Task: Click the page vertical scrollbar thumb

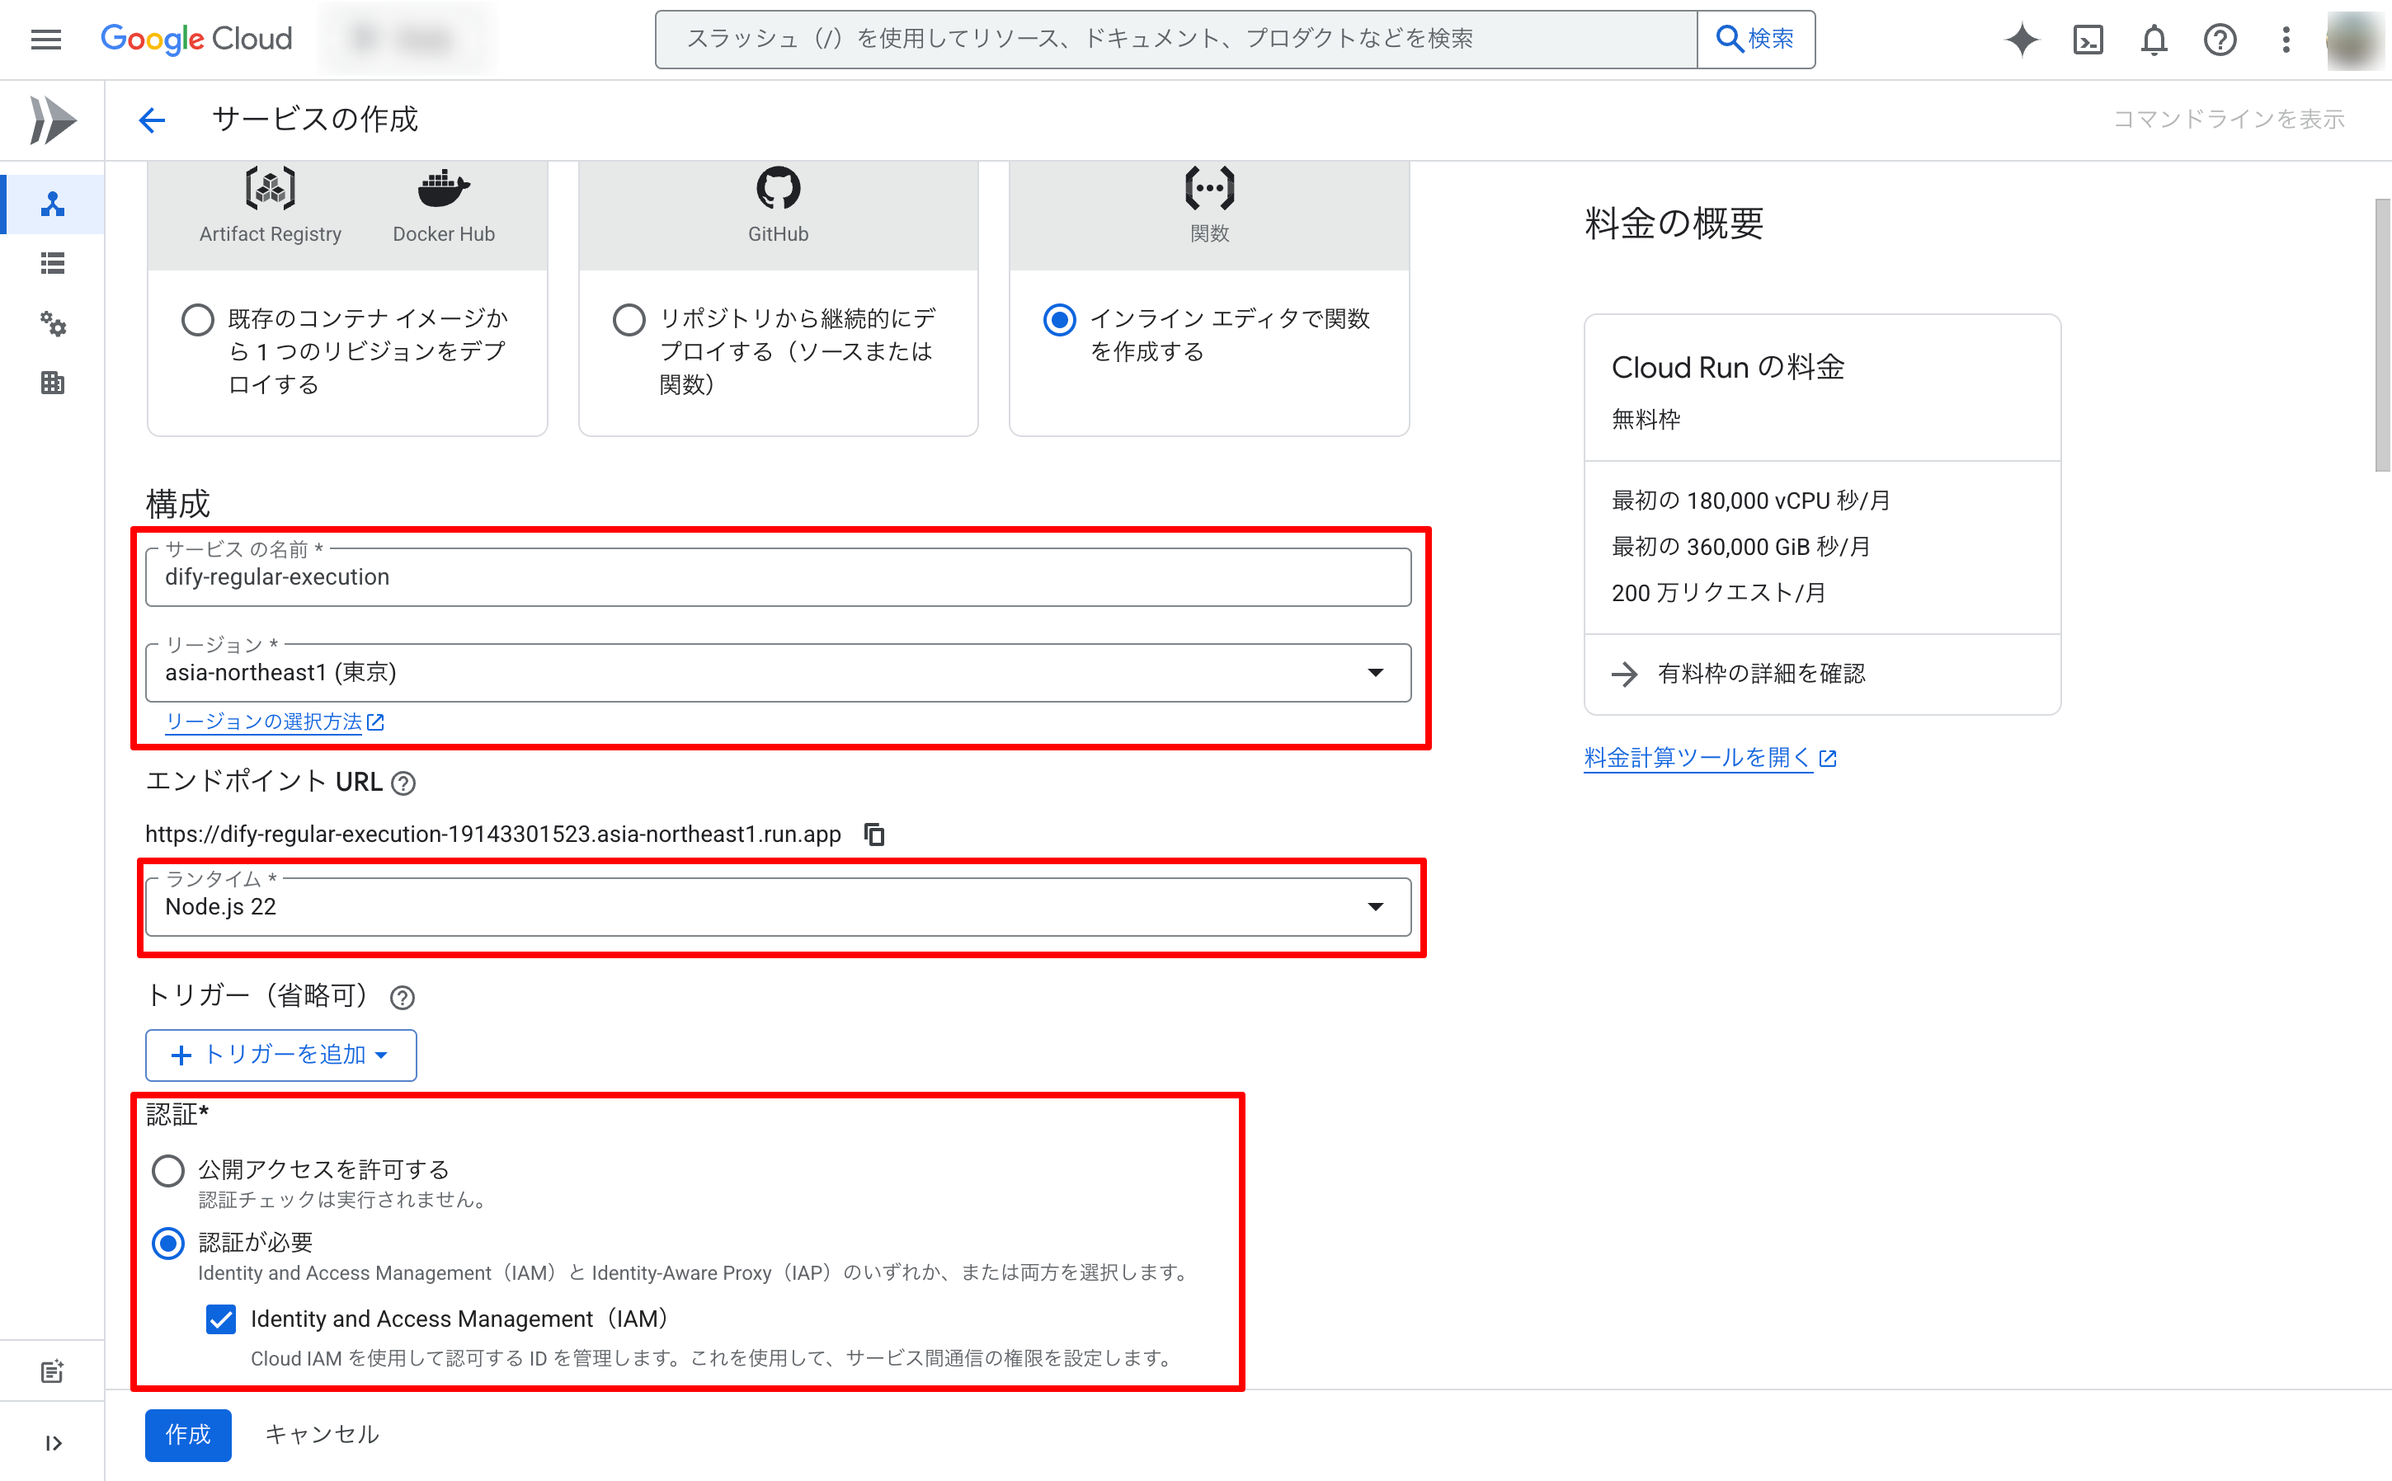Action: (x=2381, y=333)
